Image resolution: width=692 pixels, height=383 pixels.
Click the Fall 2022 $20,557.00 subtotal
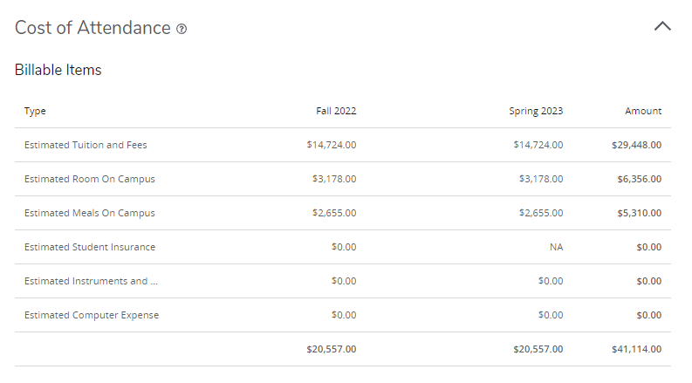(x=332, y=349)
